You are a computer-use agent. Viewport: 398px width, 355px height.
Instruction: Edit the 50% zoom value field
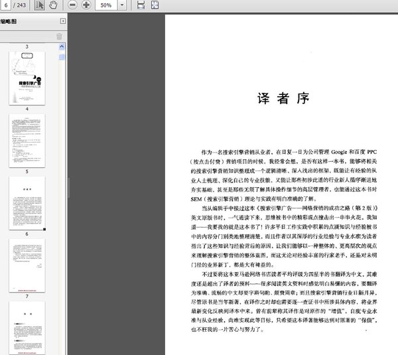tap(106, 5)
